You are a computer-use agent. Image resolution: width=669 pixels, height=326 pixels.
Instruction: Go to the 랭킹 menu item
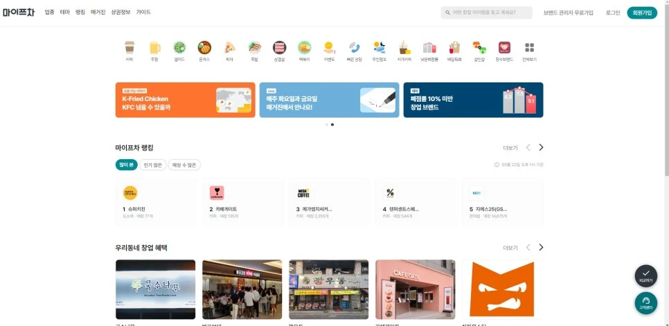pos(80,12)
